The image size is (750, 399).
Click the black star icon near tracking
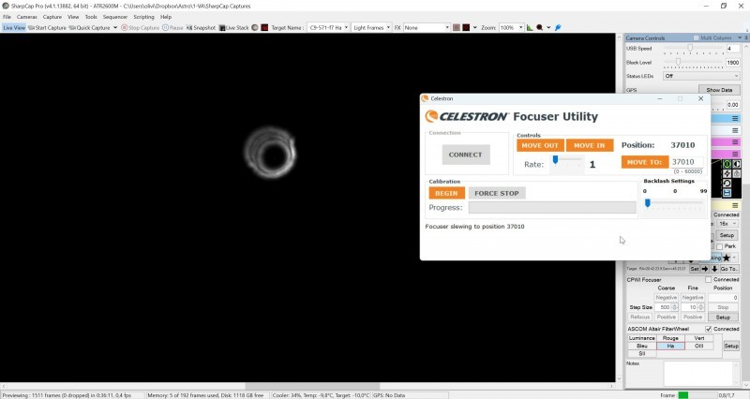coord(727,258)
